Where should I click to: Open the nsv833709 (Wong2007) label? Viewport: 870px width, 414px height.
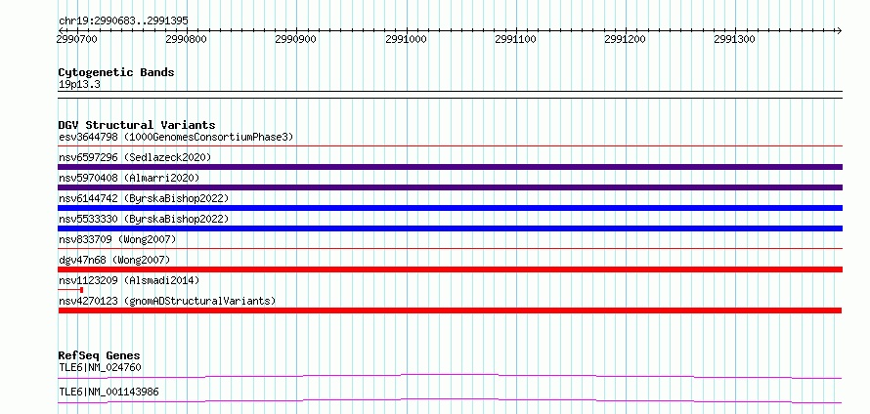[x=117, y=239]
